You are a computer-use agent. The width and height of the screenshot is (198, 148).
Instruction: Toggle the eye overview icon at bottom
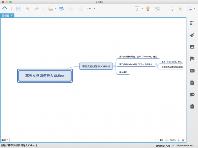(x=161, y=140)
